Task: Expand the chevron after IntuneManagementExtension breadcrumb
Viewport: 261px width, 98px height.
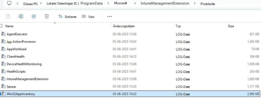Action: (x=195, y=3)
